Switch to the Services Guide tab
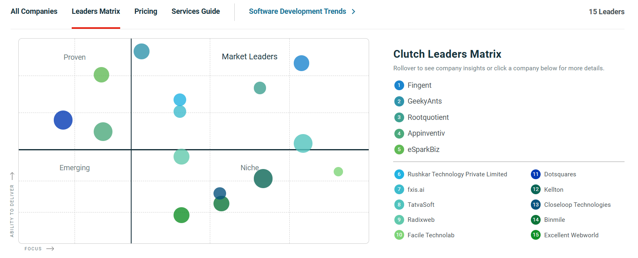The height and width of the screenshot is (258, 638). 196,11
